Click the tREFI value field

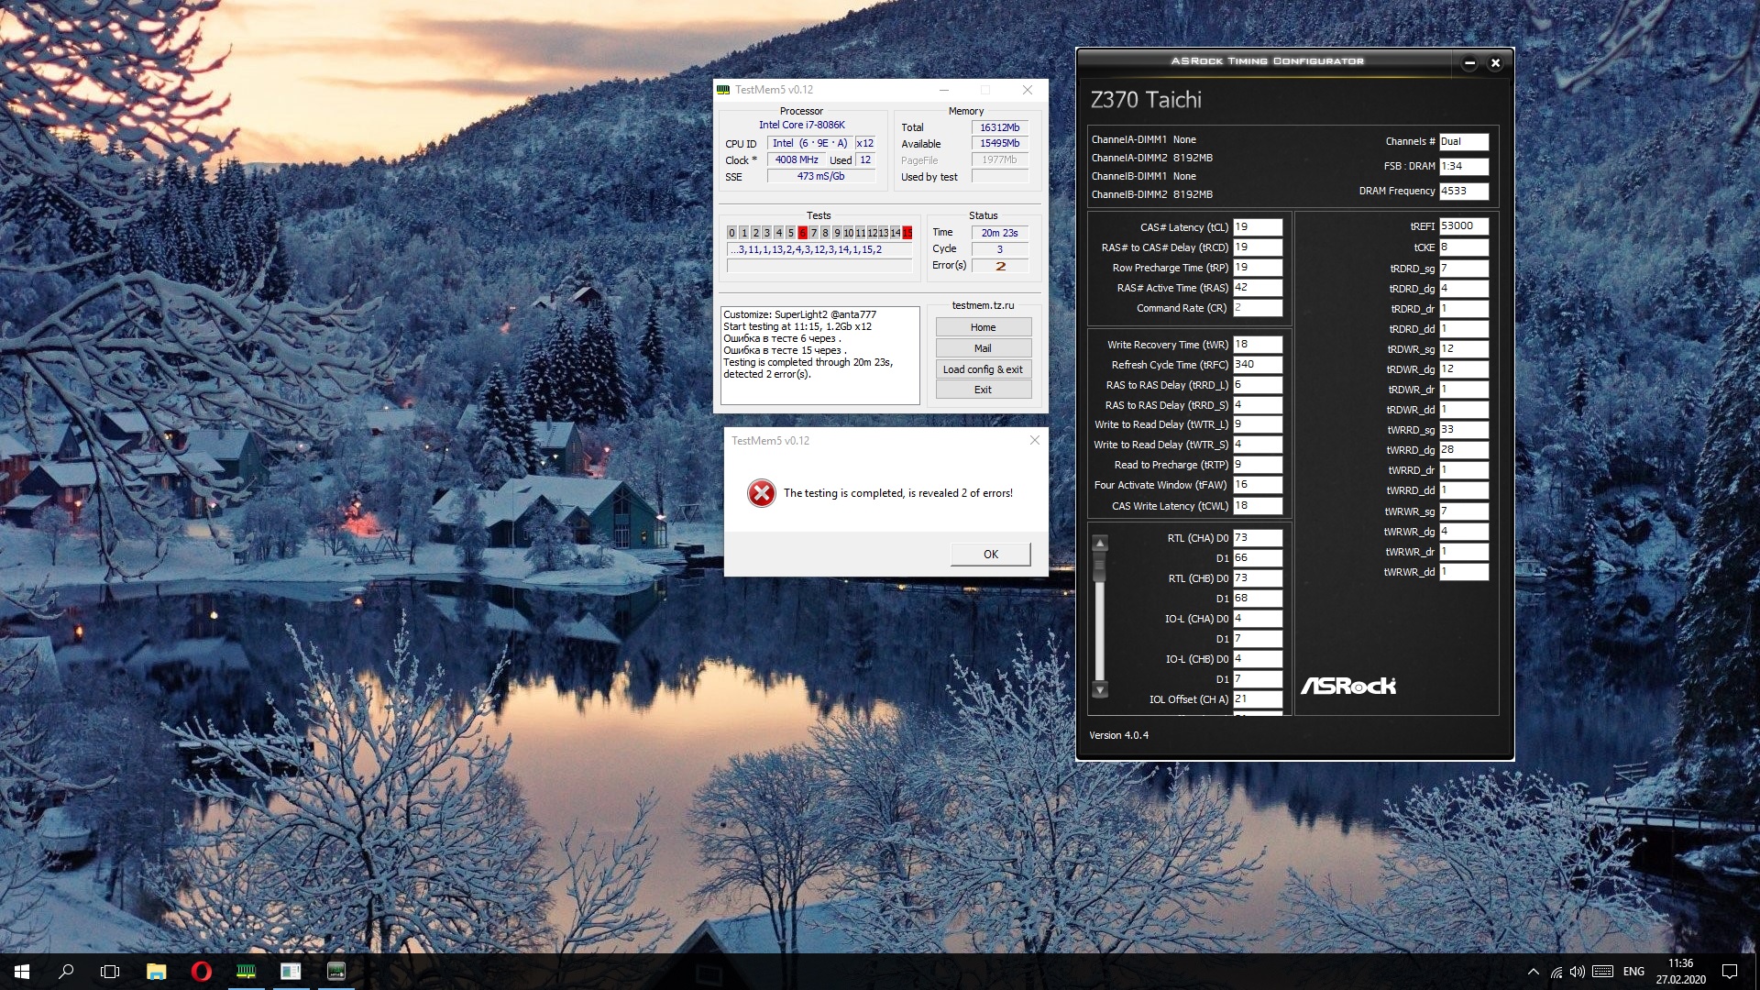click(1463, 226)
